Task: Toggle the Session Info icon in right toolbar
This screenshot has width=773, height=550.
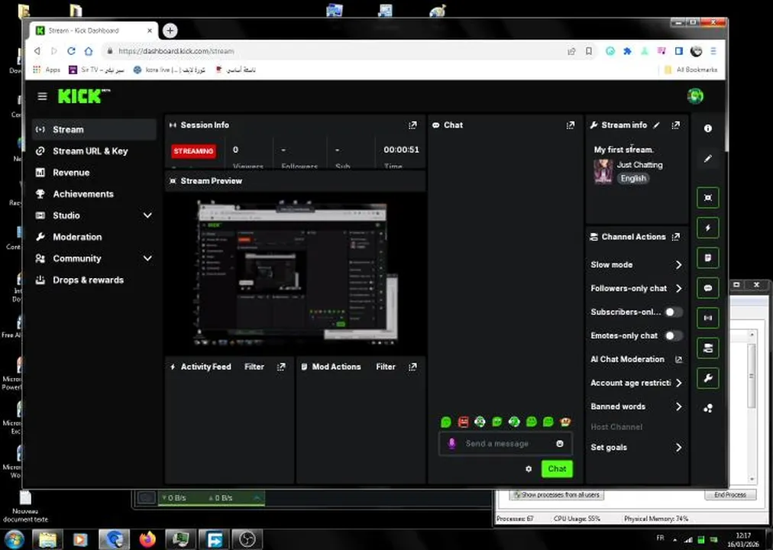Action: tap(708, 318)
